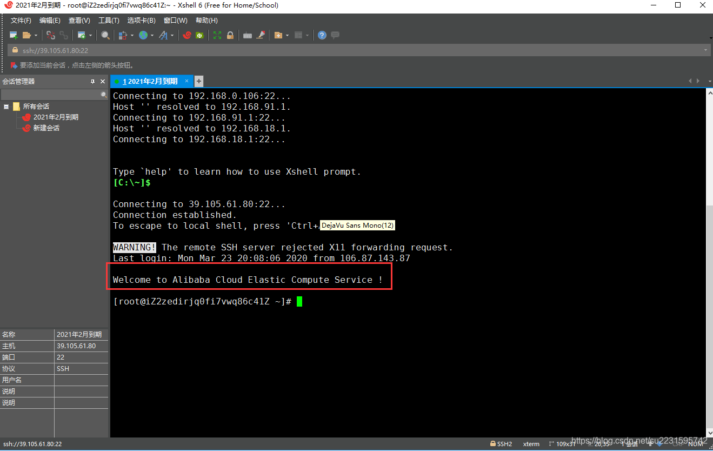Screen dimensions: 713x451
Task: Click the red Disconnect icon
Action: click(51, 35)
